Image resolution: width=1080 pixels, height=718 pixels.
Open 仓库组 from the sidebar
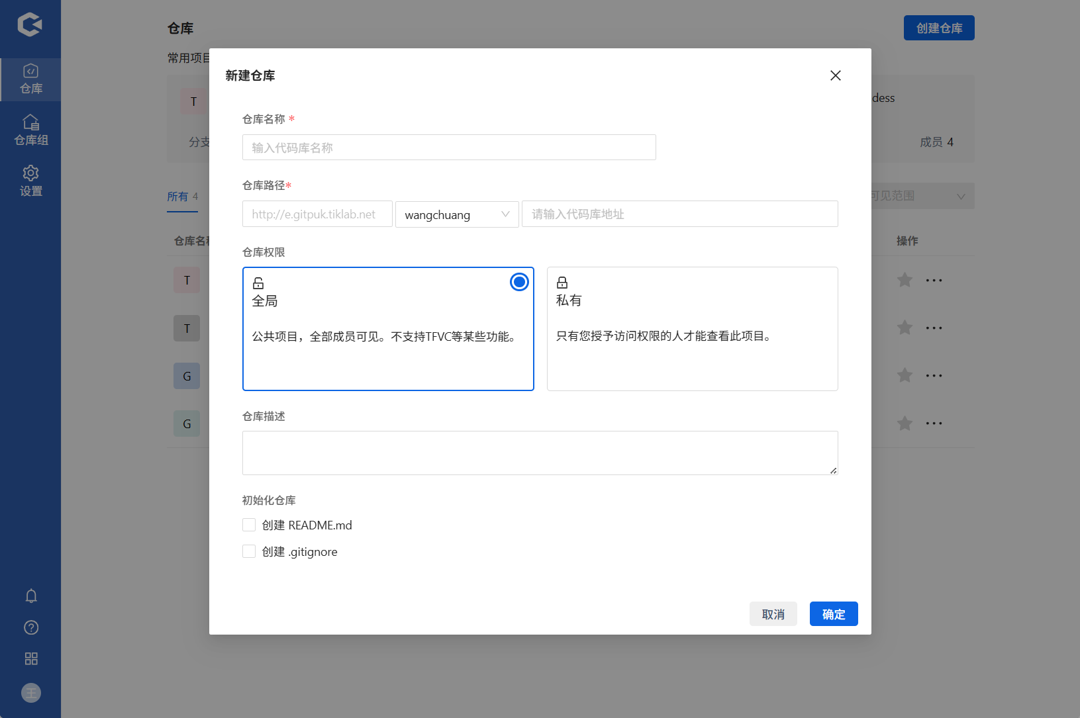30,129
